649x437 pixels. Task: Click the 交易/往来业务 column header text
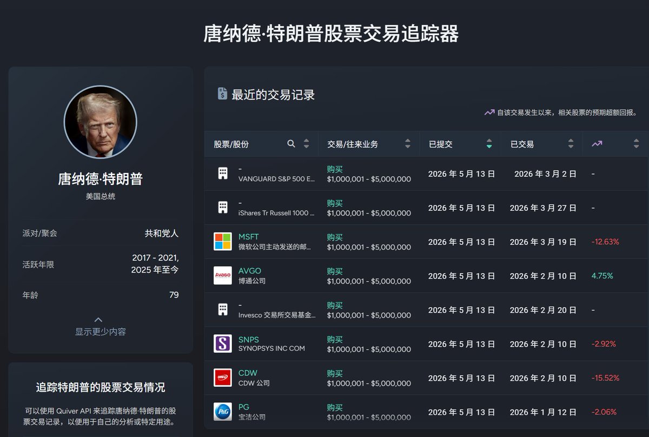click(x=353, y=144)
